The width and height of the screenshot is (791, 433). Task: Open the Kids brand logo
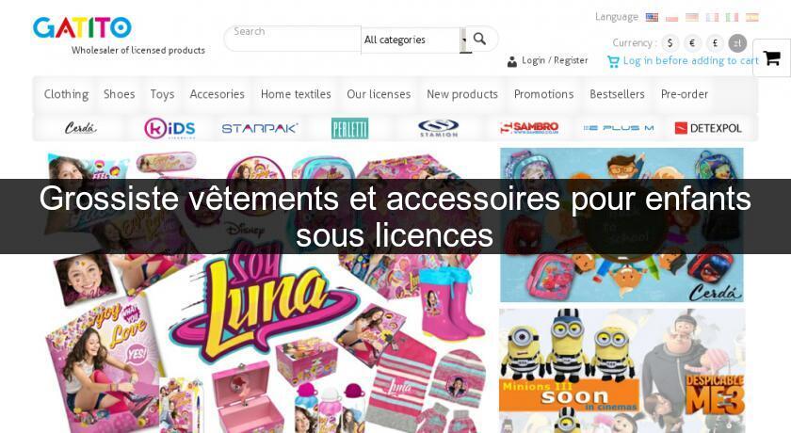(x=169, y=128)
